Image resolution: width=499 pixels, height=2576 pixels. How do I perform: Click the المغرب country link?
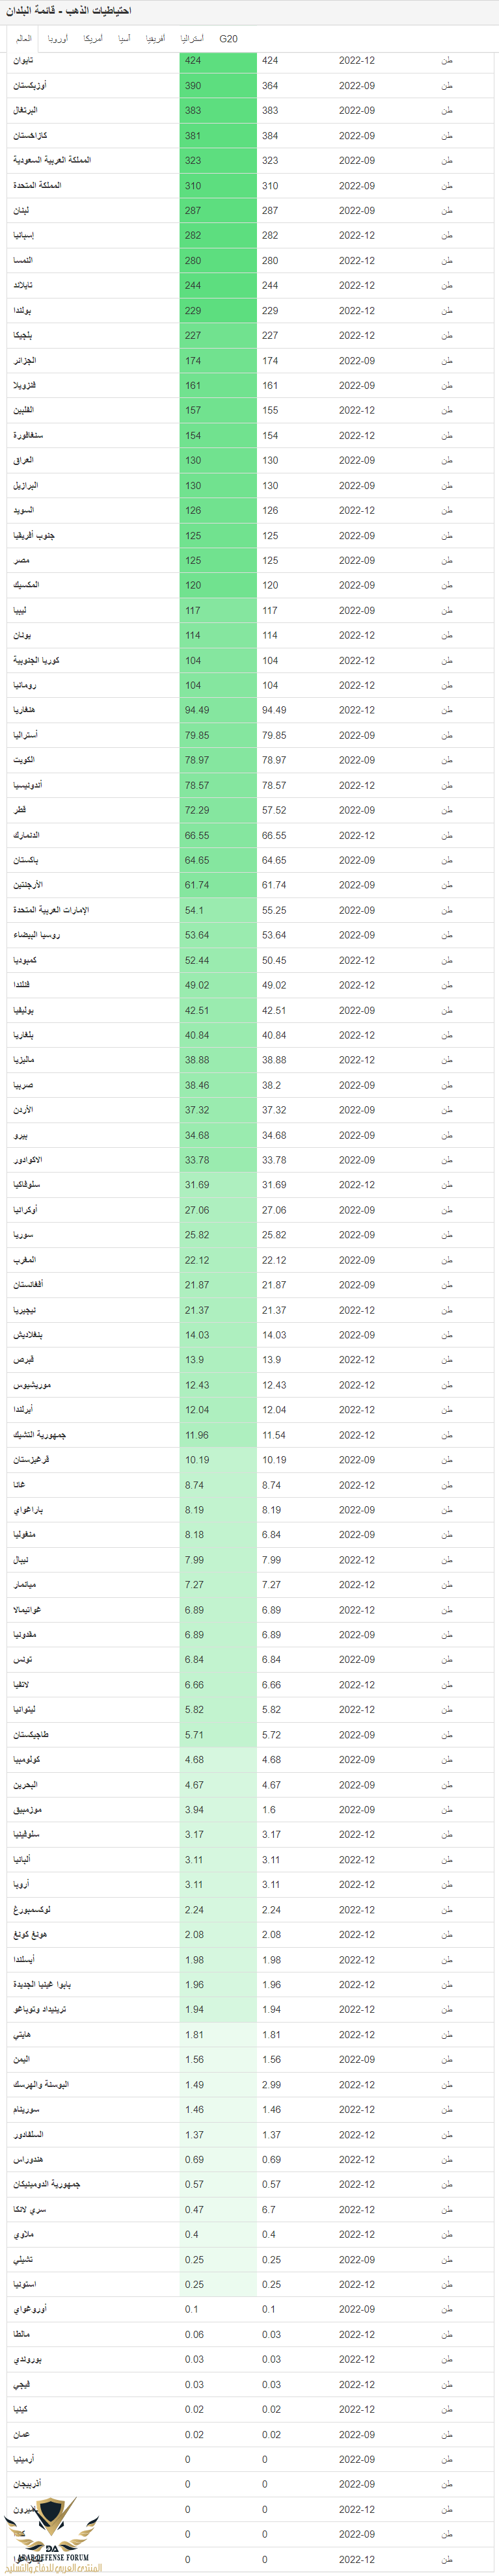coord(24,1260)
